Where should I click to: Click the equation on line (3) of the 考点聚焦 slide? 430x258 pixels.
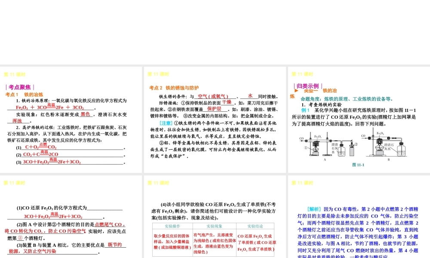pos(52,161)
